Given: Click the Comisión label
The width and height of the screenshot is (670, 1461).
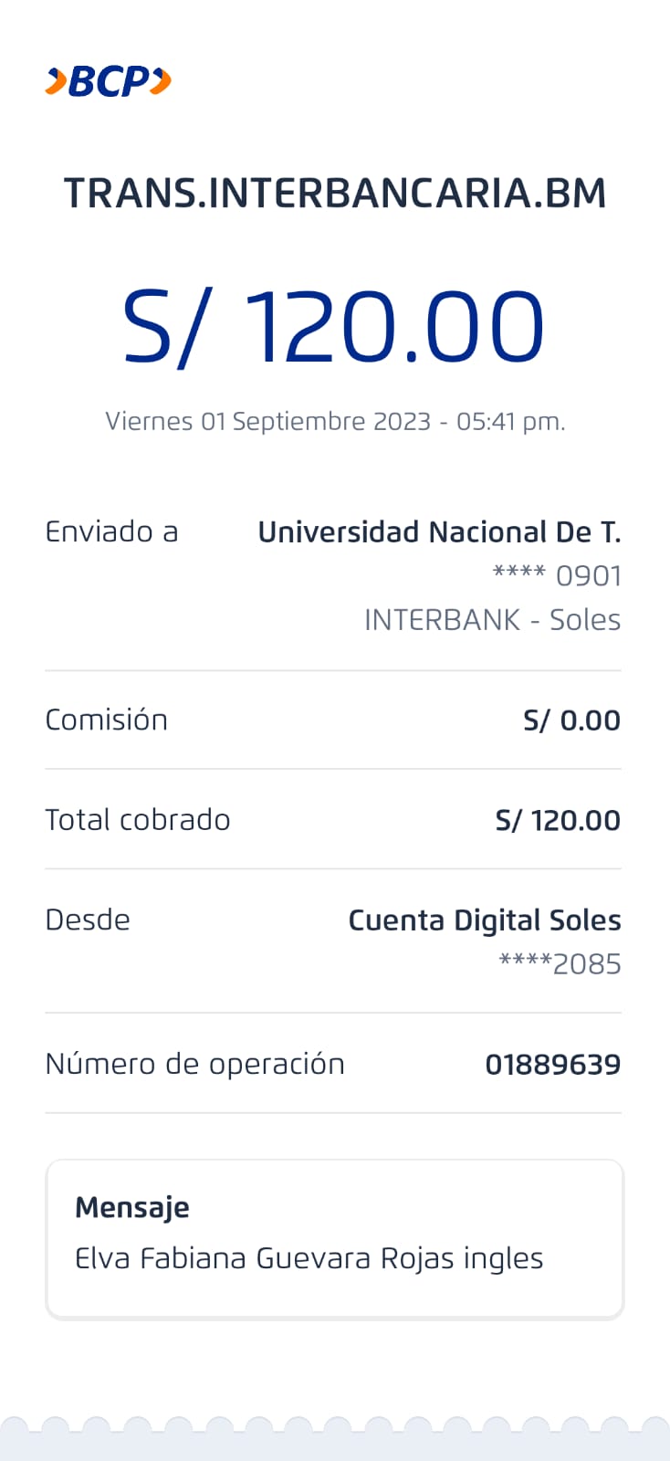Looking at the screenshot, I should 106,720.
